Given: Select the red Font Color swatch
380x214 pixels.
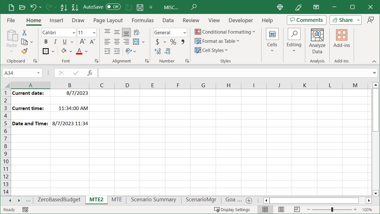Looking at the screenshot, I should 79,51.
